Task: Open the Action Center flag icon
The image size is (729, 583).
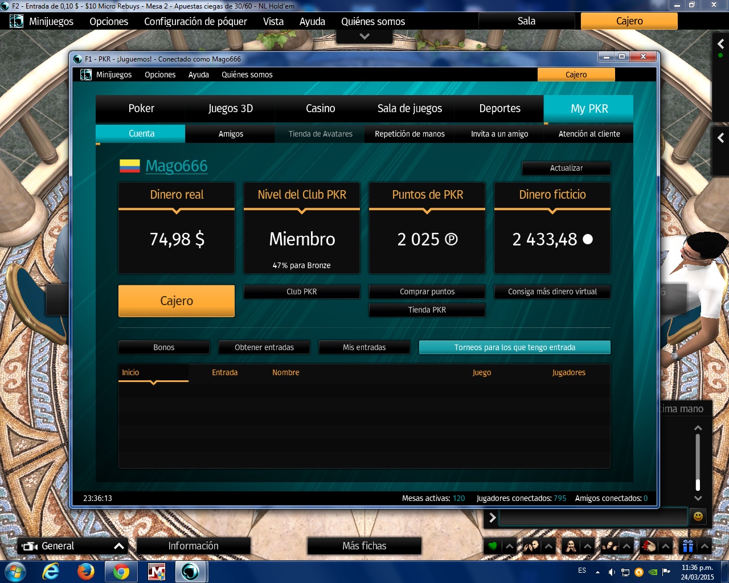Action: (x=666, y=572)
